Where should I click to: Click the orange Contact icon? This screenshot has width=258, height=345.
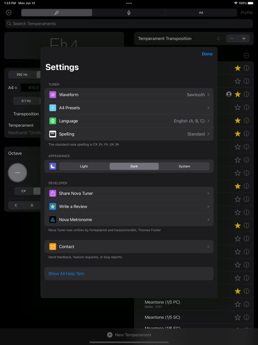pyautogui.click(x=52, y=246)
